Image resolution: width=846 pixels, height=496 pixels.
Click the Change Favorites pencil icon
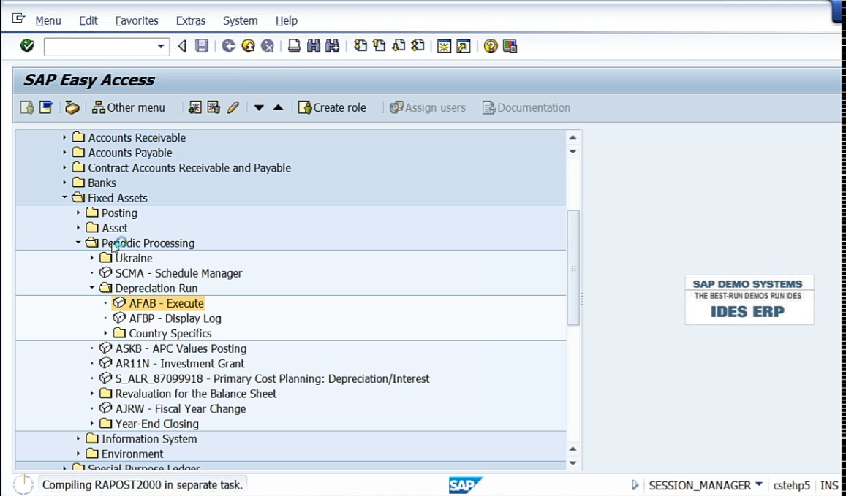[233, 107]
